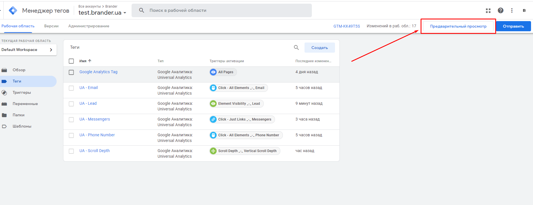Open the Администрирование tab
The image size is (533, 205).
[89, 26]
